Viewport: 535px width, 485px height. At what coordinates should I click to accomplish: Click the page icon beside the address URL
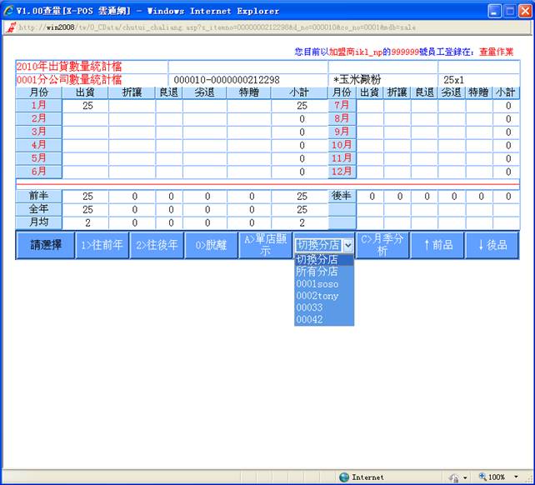pyautogui.click(x=9, y=27)
